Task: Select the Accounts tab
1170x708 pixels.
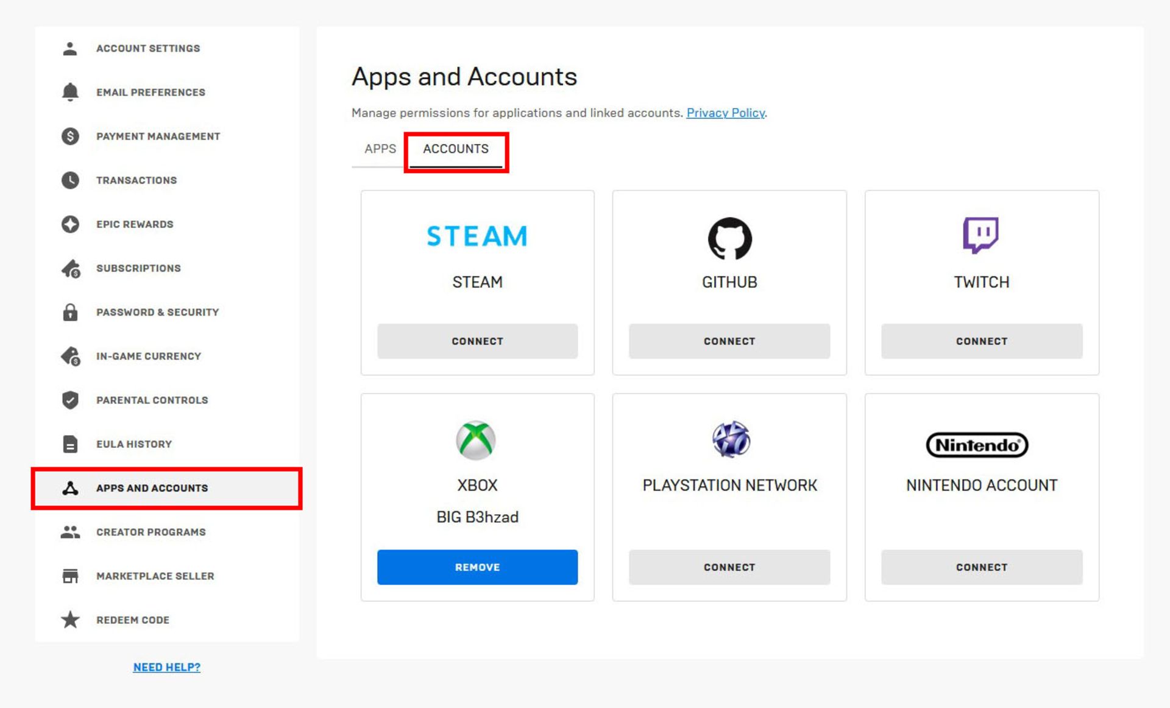Action: pyautogui.click(x=455, y=149)
